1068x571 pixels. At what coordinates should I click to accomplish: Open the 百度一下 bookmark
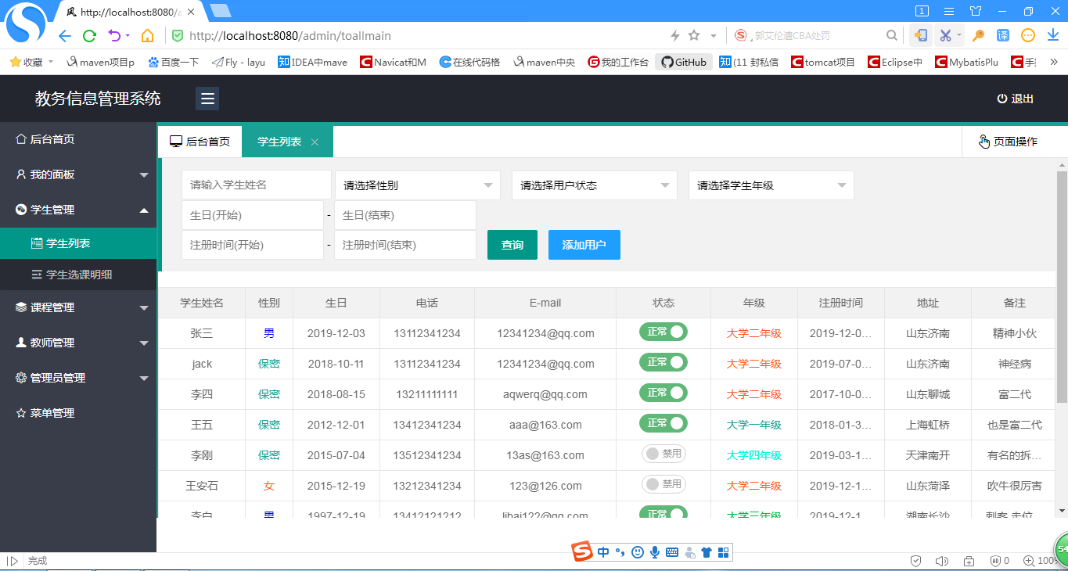tap(174, 62)
